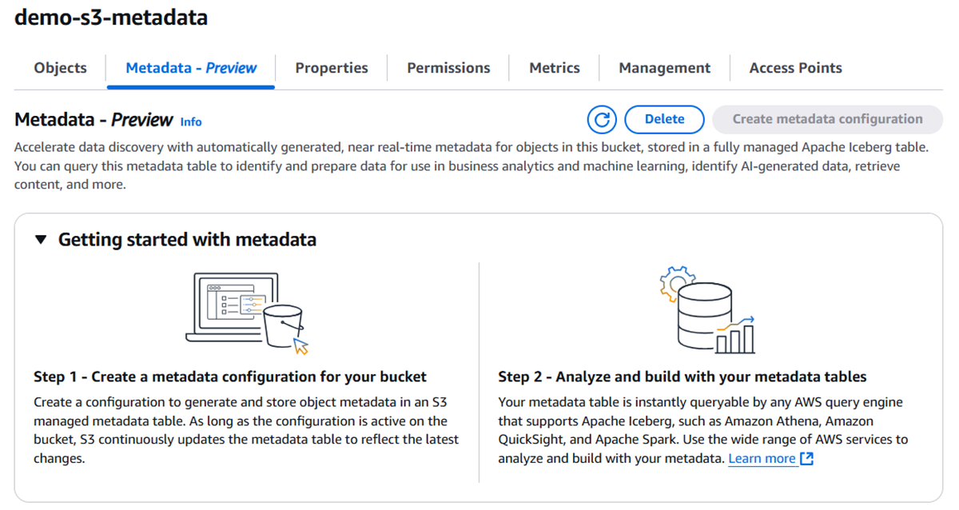Click the Getting started with metadata heading
This screenshot has width=959, height=510.
(x=187, y=240)
